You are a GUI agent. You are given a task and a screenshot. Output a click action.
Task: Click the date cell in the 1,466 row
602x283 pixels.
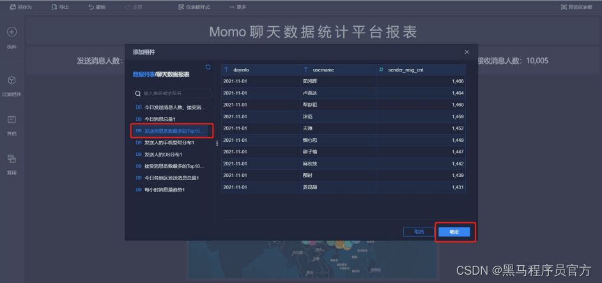tap(261, 81)
